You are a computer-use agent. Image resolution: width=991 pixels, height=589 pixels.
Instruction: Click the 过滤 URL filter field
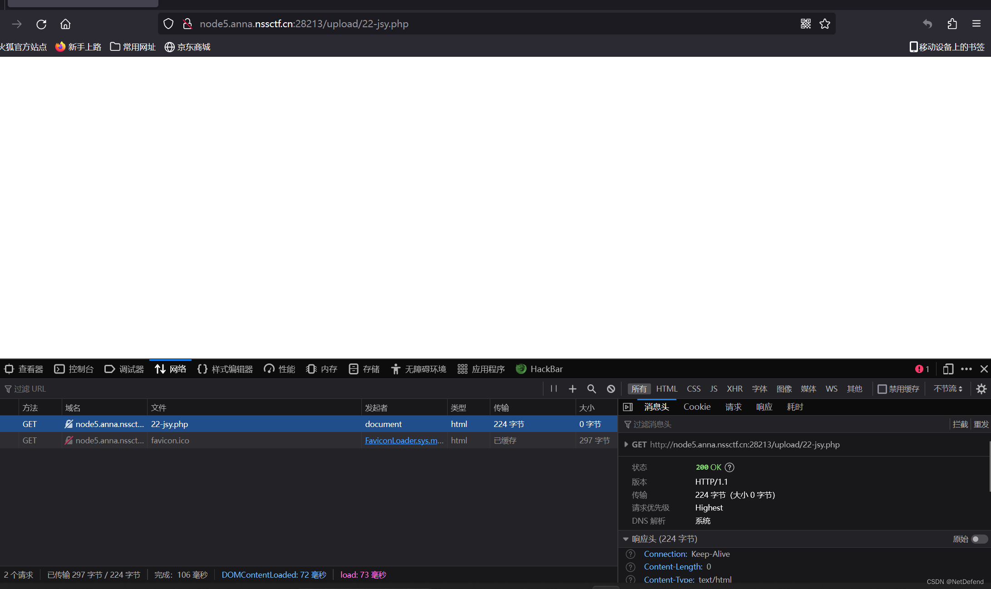(272, 389)
